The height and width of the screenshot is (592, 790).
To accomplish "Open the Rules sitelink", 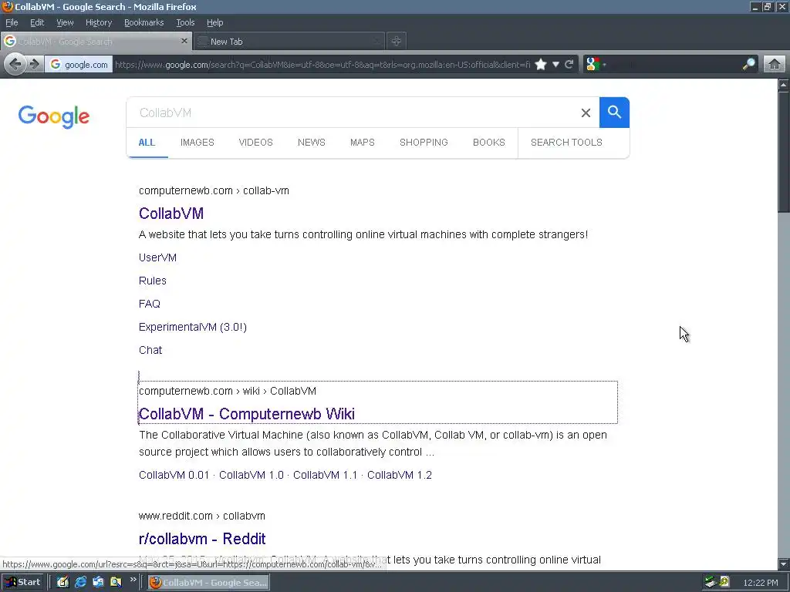I will point(153,281).
